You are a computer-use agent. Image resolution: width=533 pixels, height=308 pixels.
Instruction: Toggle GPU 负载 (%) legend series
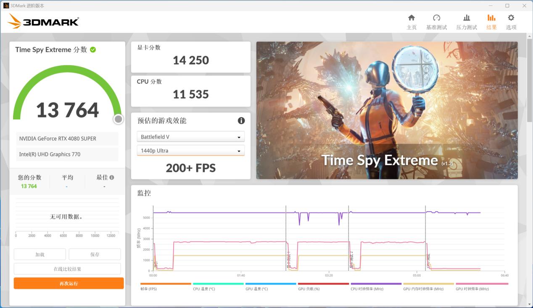coord(323,287)
